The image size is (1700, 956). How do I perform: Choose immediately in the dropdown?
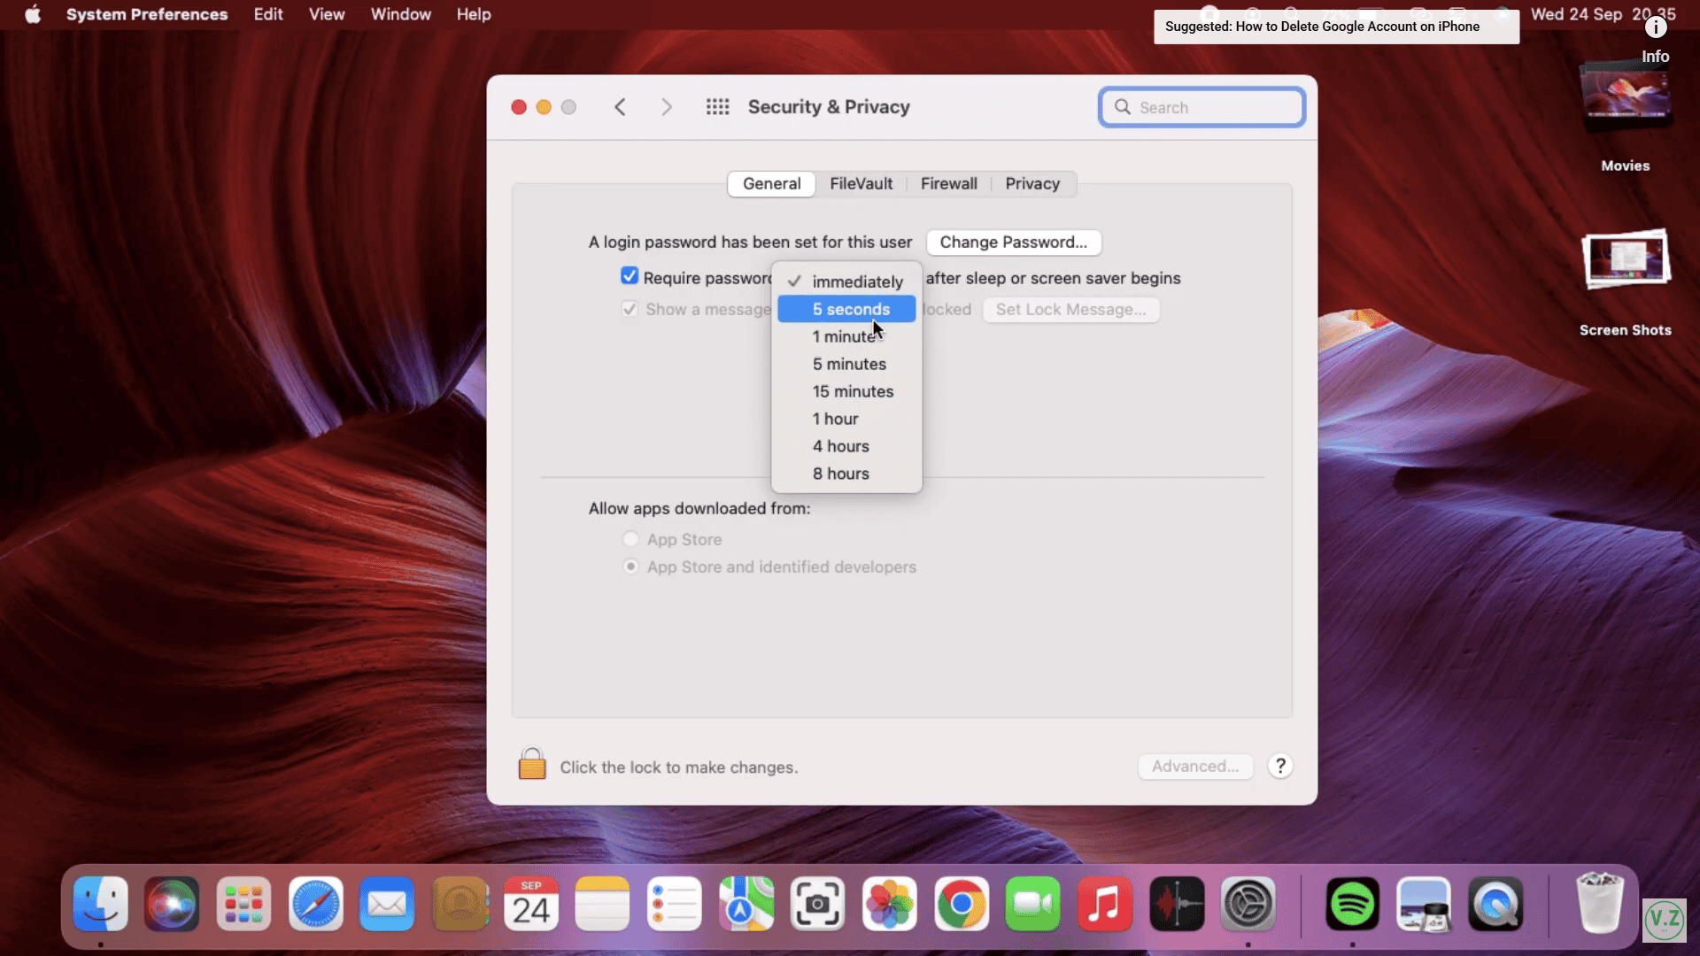pos(846,281)
